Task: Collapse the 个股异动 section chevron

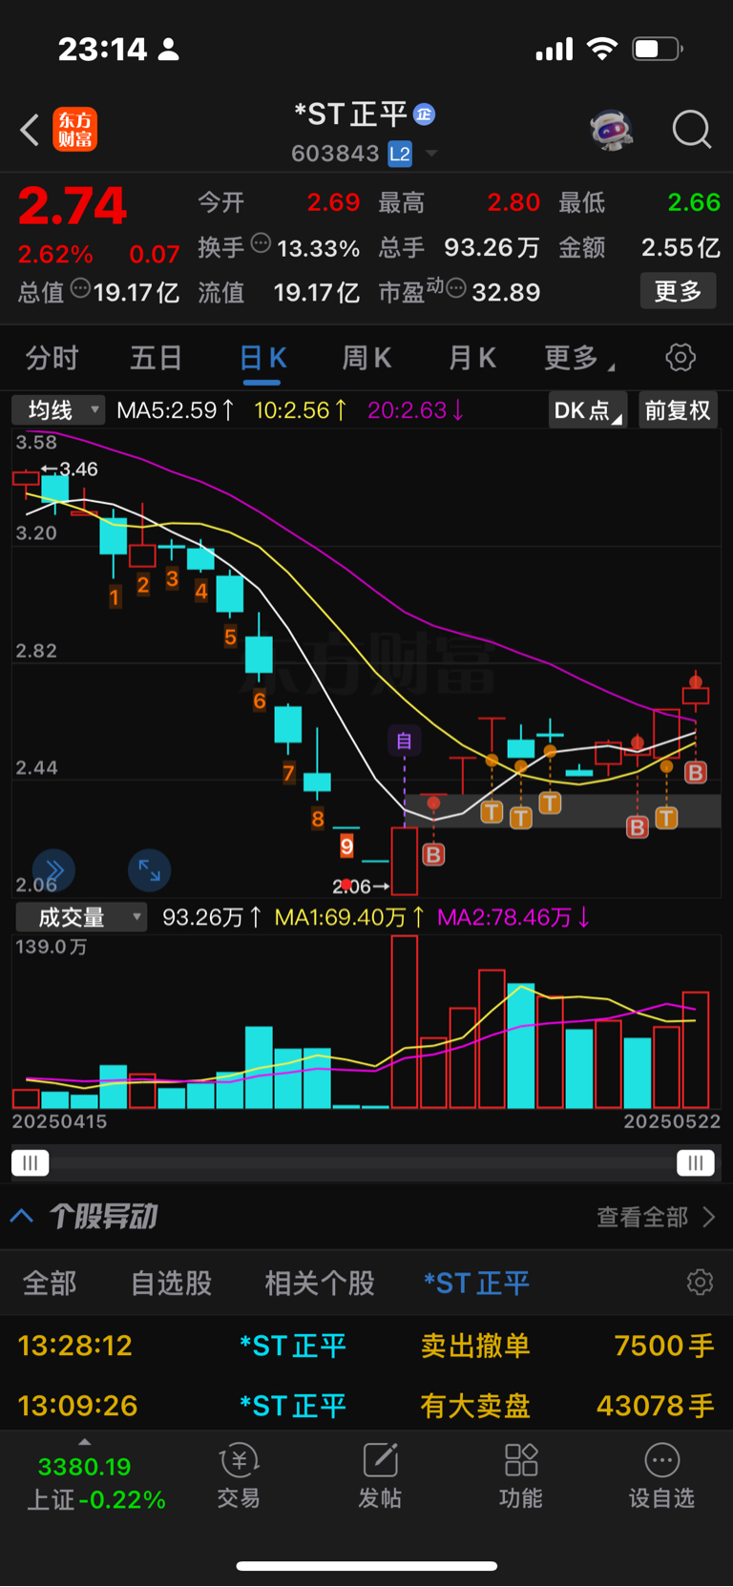Action: tap(22, 1216)
